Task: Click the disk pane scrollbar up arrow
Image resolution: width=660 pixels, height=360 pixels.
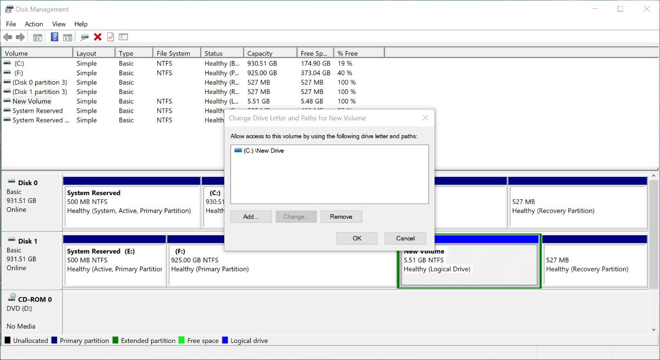Action: click(x=654, y=176)
